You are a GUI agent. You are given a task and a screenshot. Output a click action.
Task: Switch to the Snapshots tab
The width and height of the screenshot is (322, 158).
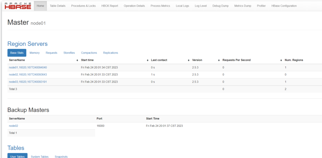tap(61, 157)
